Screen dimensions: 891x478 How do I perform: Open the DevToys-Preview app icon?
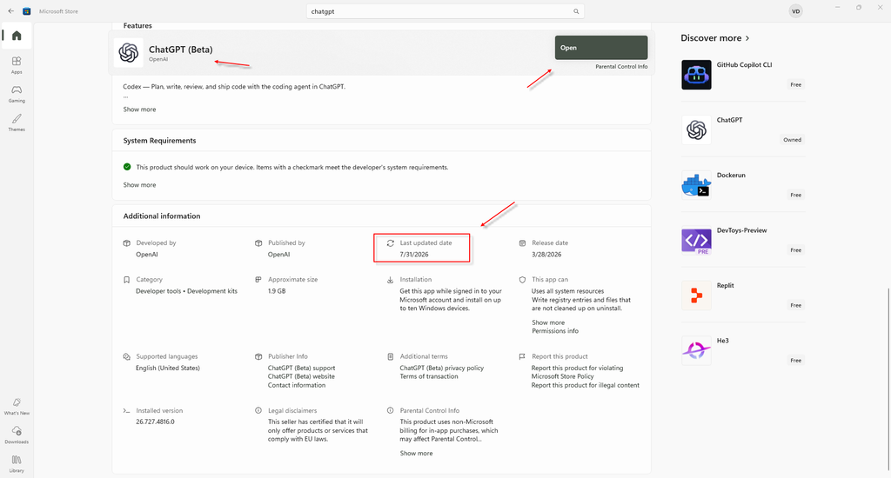tap(696, 240)
